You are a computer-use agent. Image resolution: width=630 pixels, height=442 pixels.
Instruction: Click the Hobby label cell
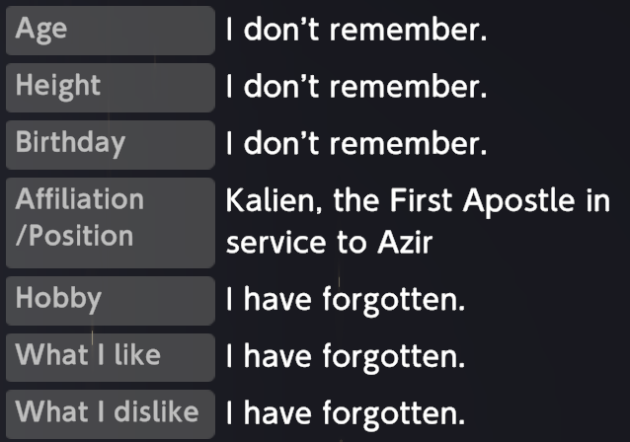coord(109,298)
